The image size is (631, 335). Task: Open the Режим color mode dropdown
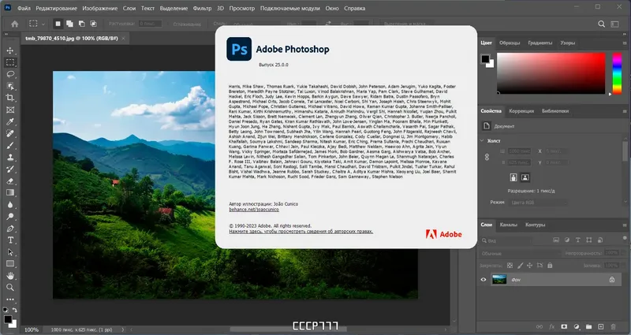pyautogui.click(x=538, y=203)
